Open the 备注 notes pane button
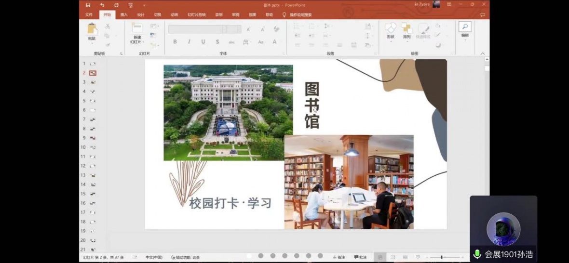 pos(339,257)
